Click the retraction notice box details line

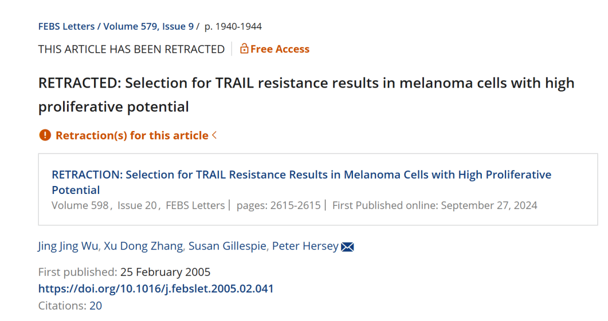pyautogui.click(x=294, y=205)
